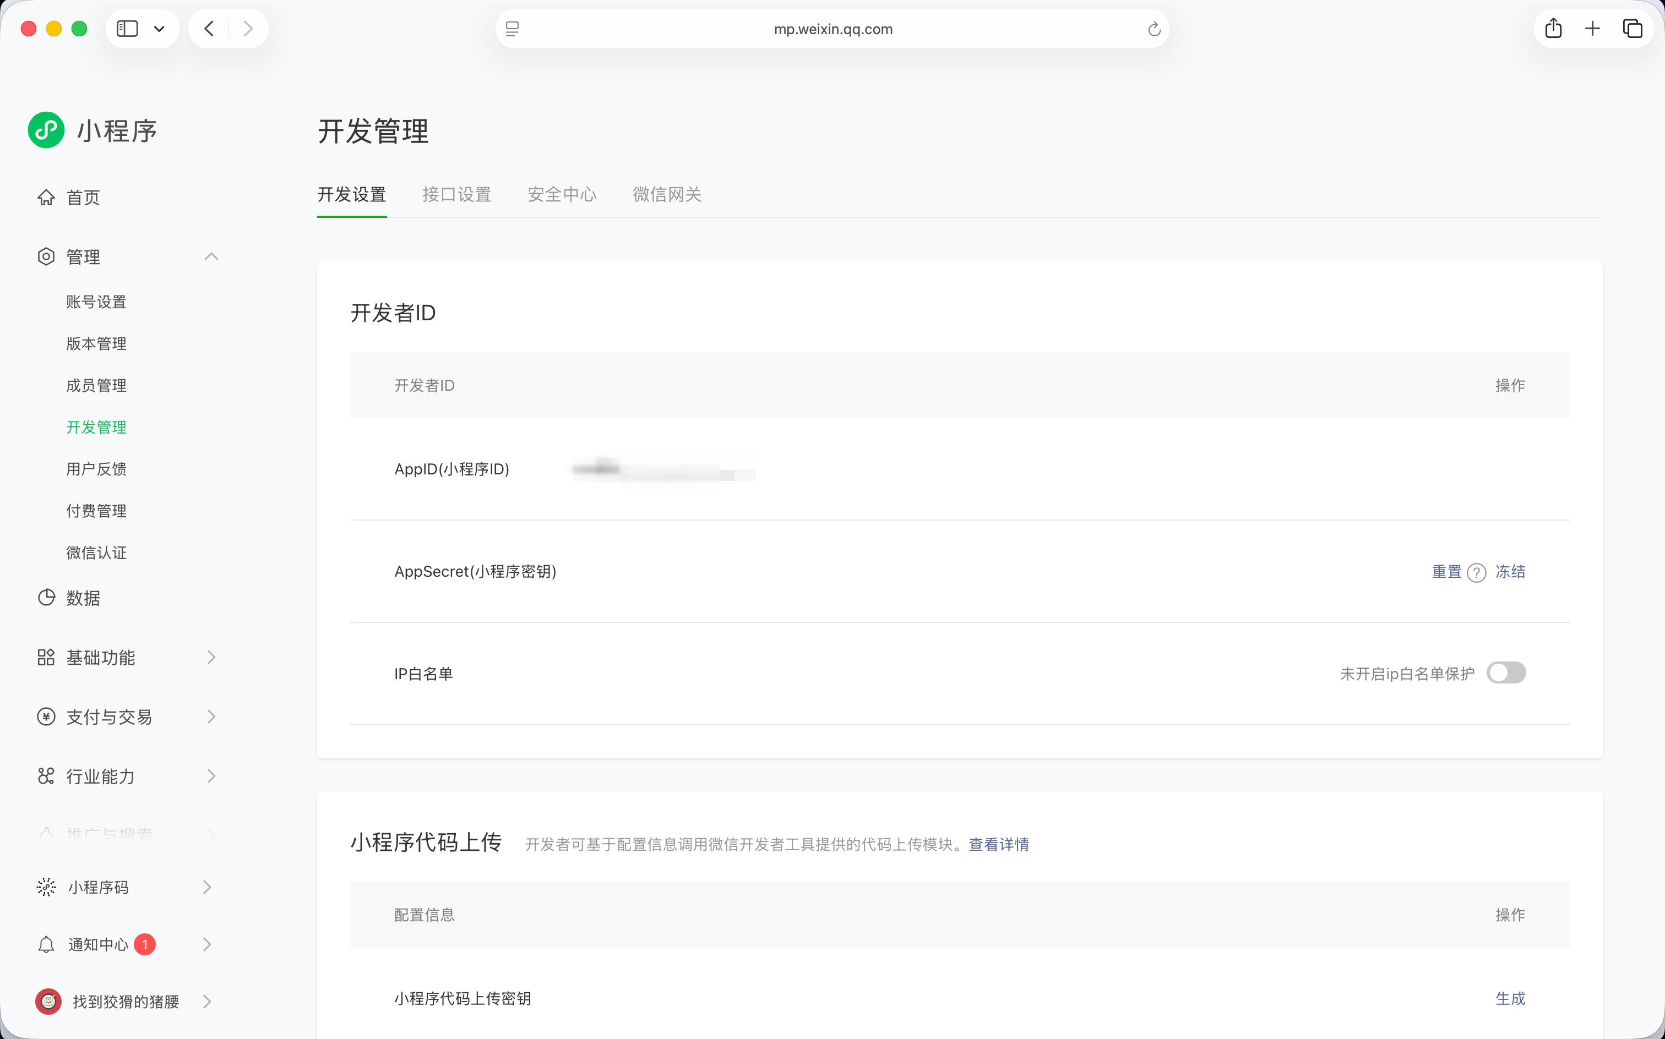The height and width of the screenshot is (1039, 1665).
Task: Expand the 小程序码 chevron
Action: click(207, 887)
